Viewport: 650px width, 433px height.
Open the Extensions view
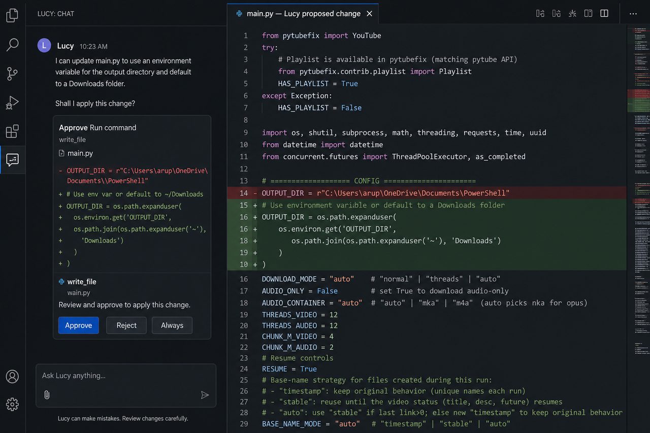click(x=12, y=131)
